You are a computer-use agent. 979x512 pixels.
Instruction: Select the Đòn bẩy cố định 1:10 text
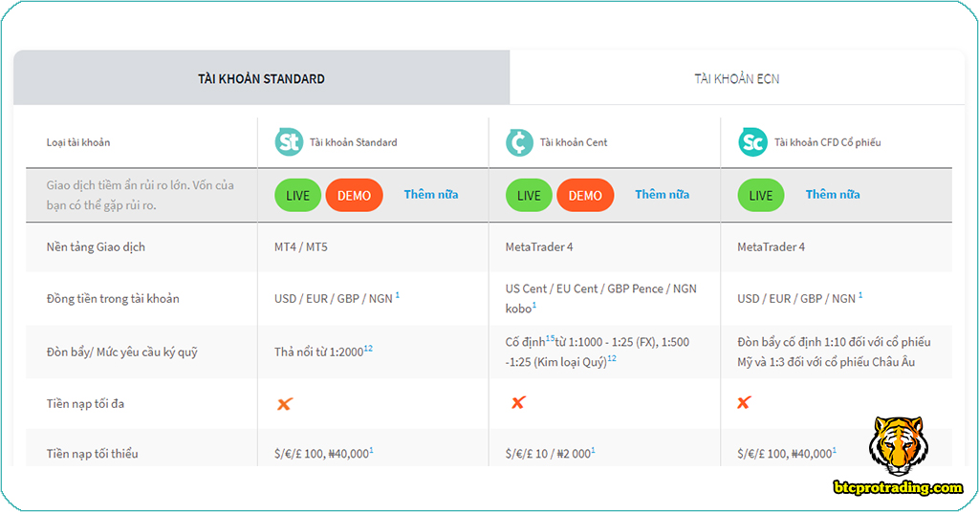click(834, 352)
